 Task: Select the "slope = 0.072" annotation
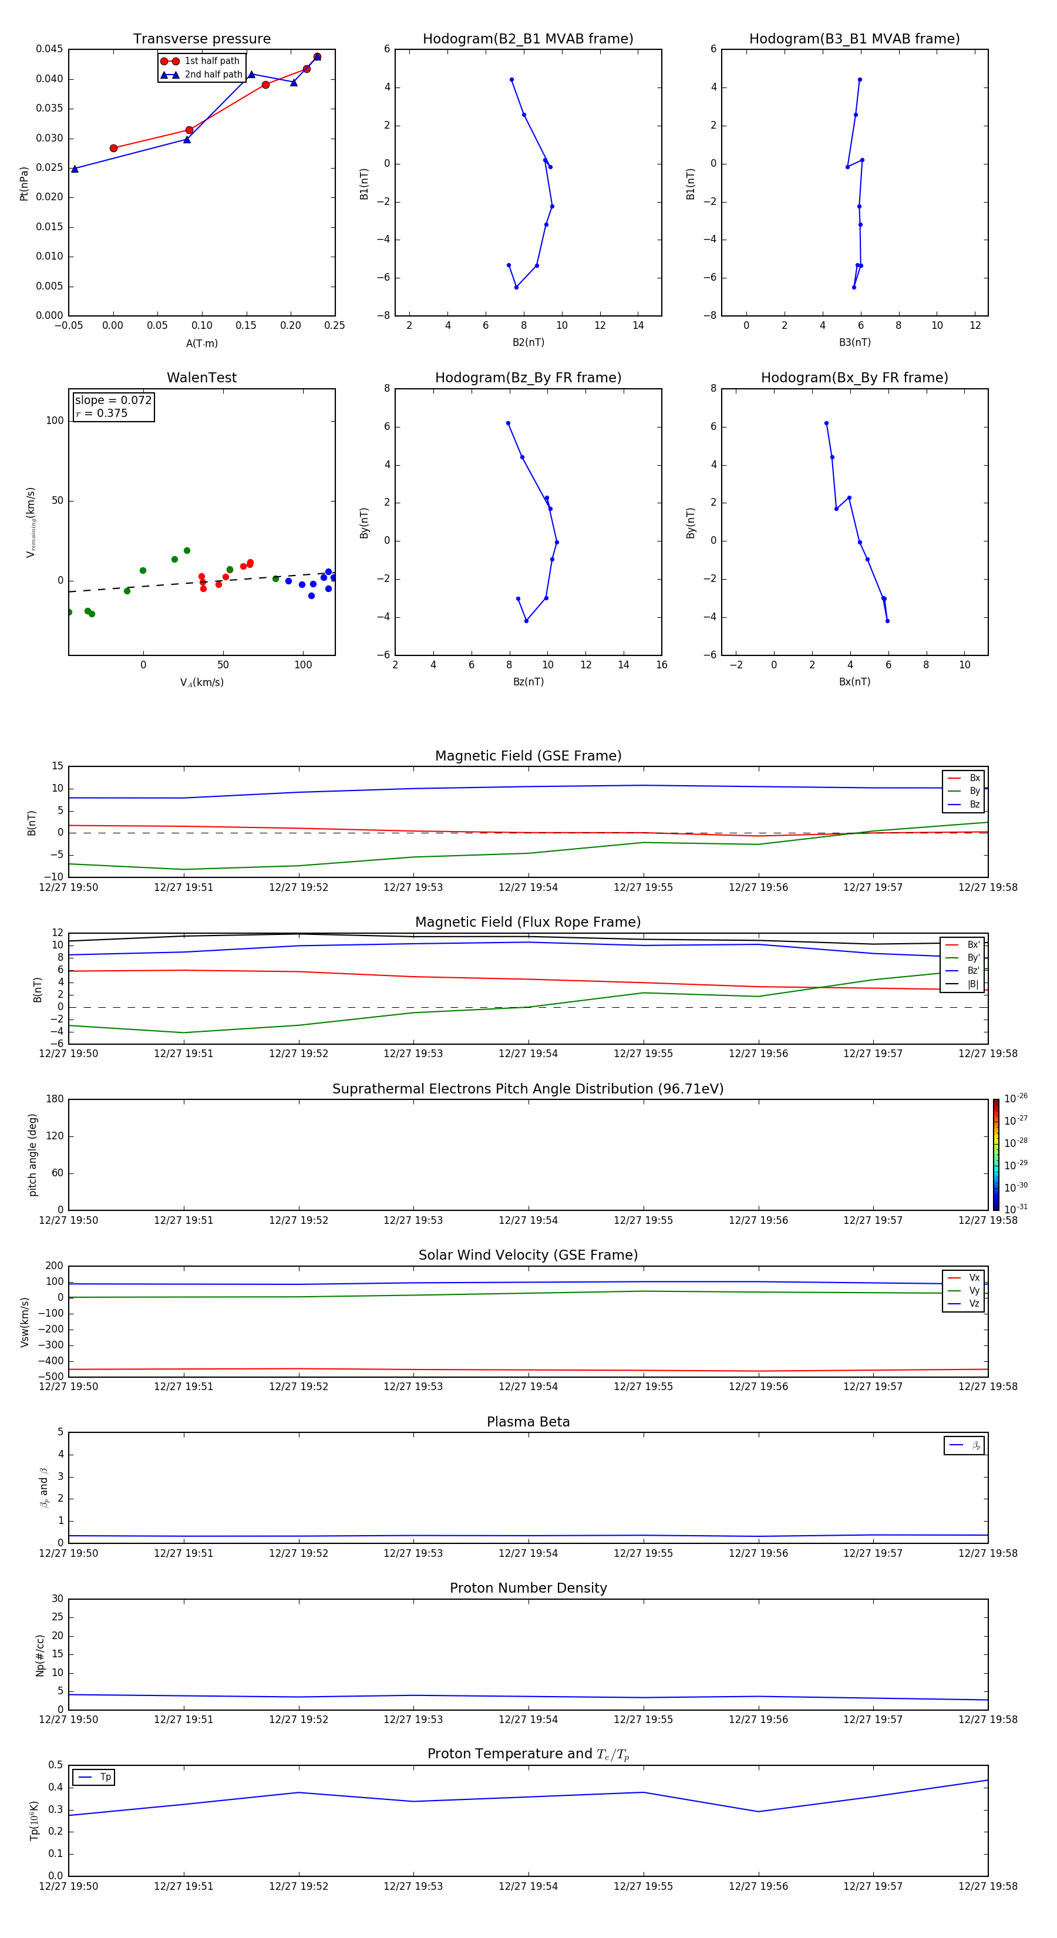tap(113, 401)
